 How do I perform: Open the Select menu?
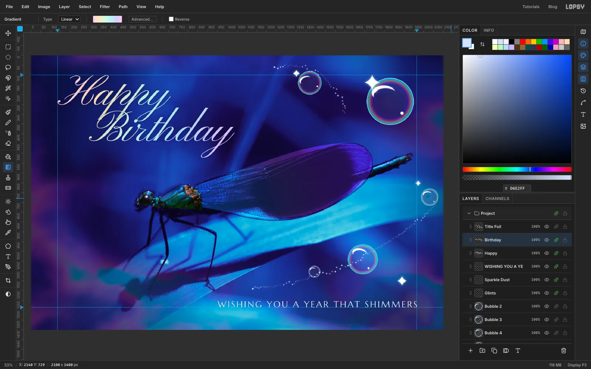(x=85, y=7)
